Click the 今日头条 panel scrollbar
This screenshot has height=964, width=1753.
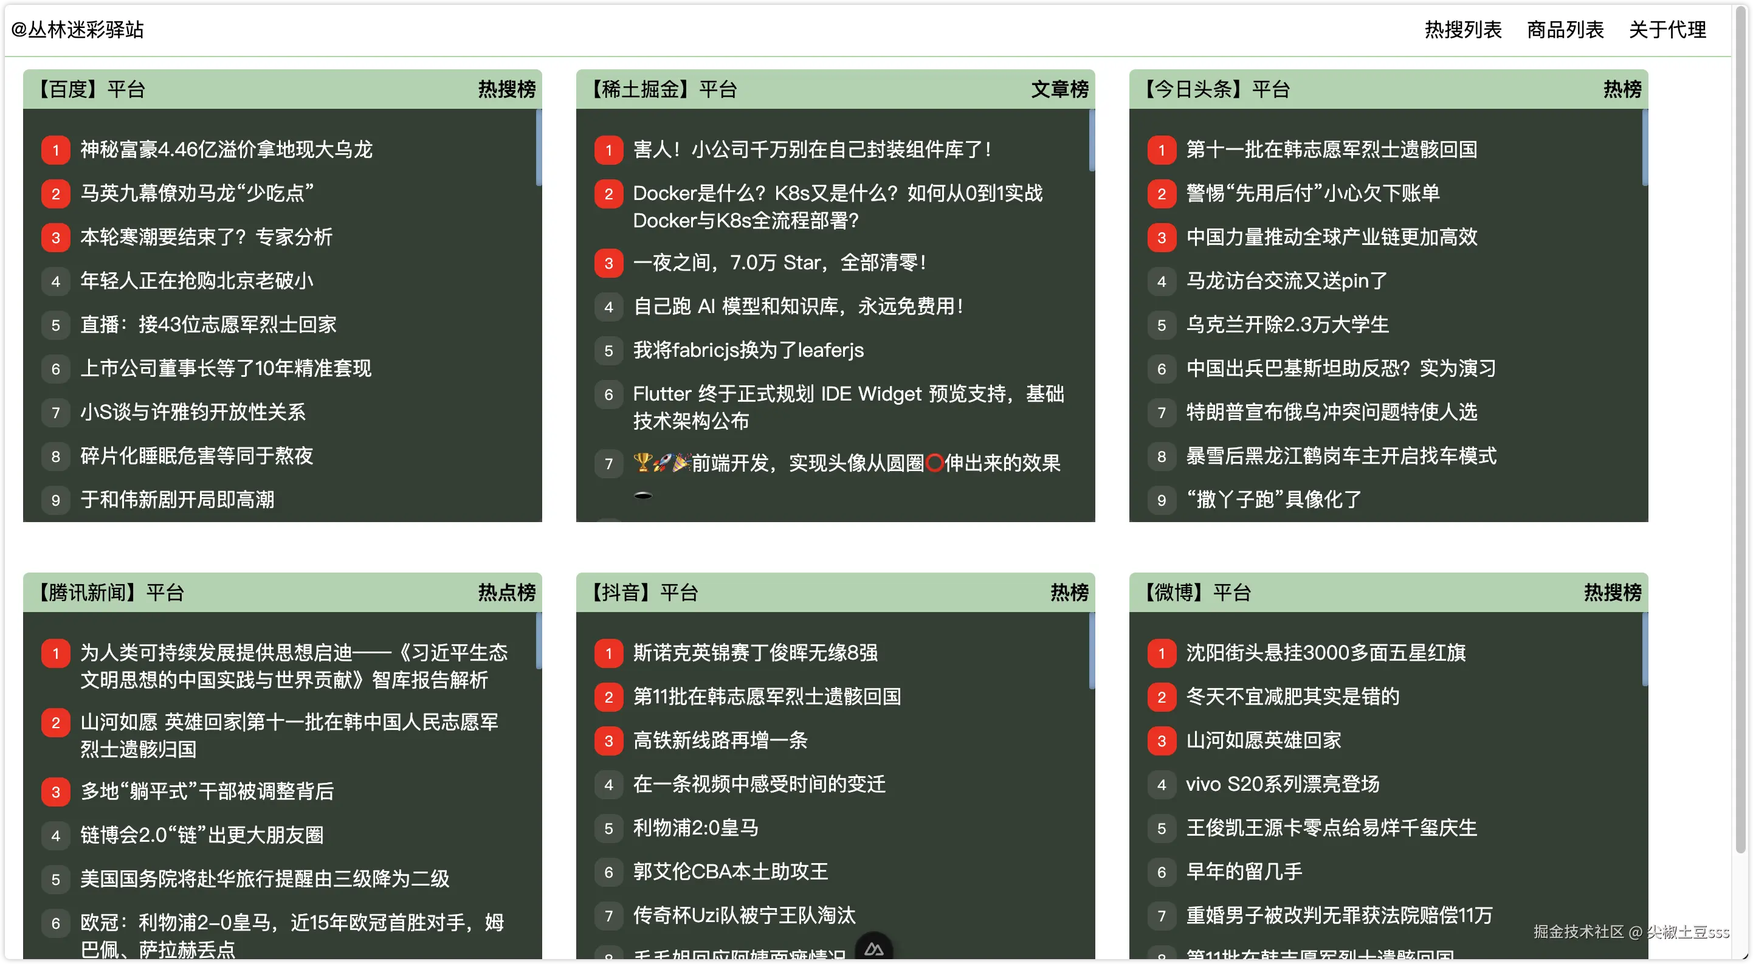[1645, 147]
